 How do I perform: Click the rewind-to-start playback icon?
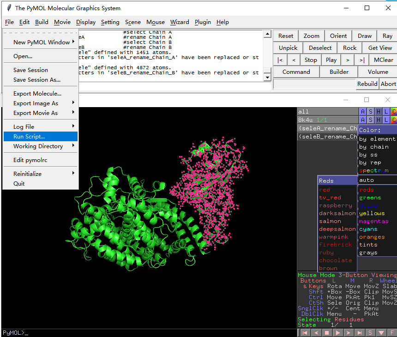tap(306, 332)
